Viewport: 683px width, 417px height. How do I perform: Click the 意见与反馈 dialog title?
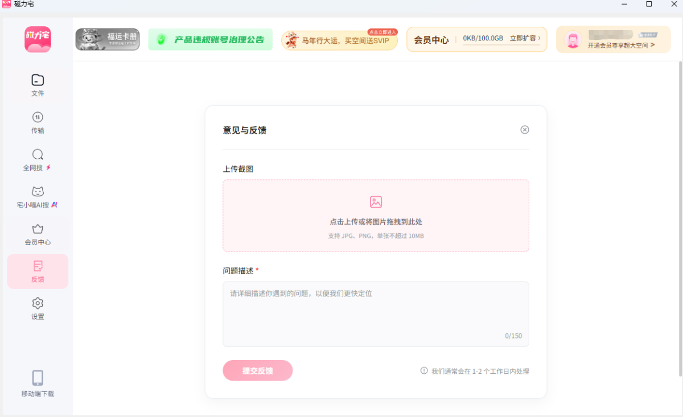[x=245, y=130]
